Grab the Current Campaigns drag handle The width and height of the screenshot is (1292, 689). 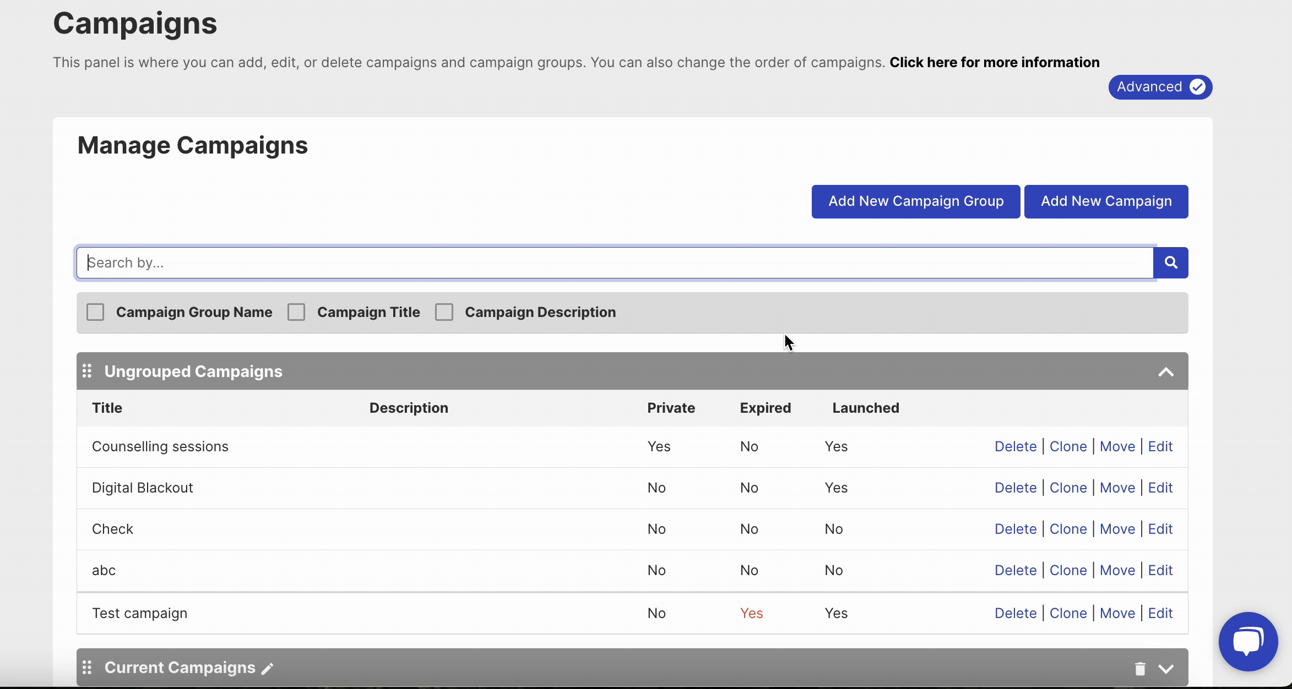[87, 668]
